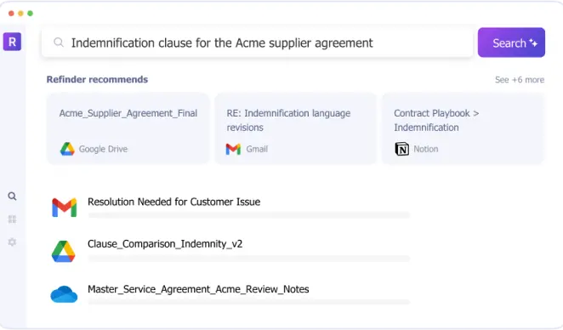Click the magnifier icon inside the search bar
563x330 pixels.
point(59,43)
